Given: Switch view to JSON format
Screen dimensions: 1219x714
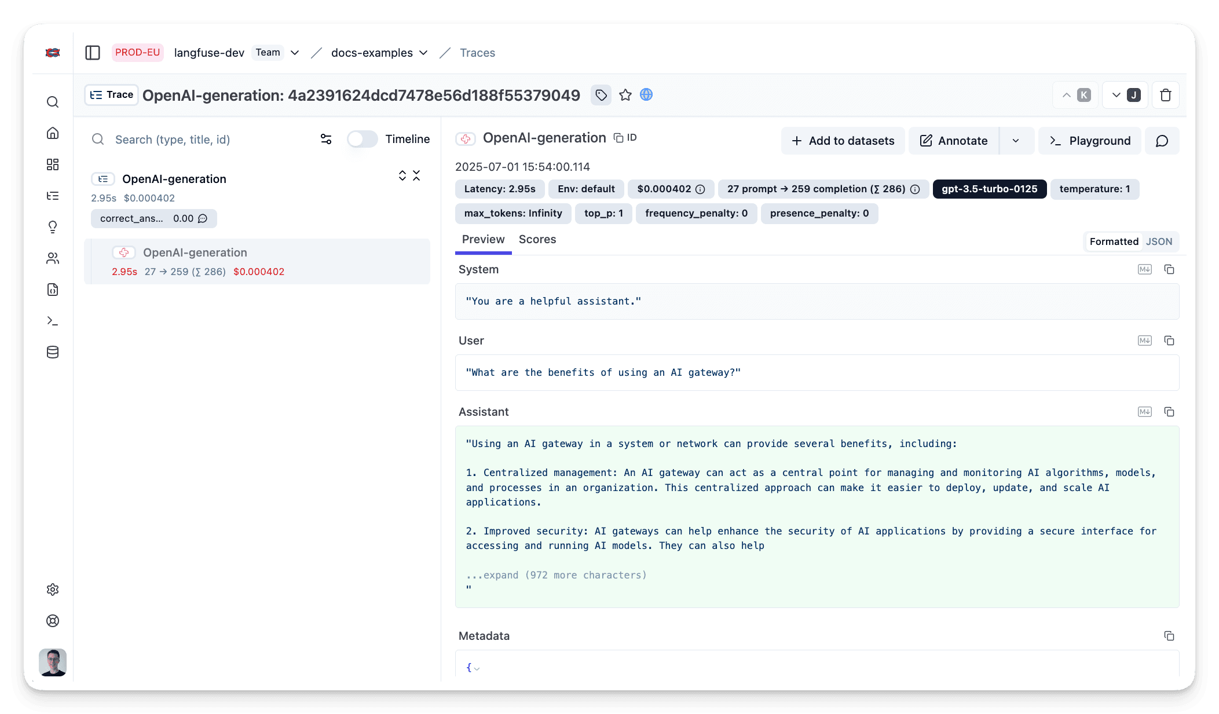Looking at the screenshot, I should (x=1159, y=241).
